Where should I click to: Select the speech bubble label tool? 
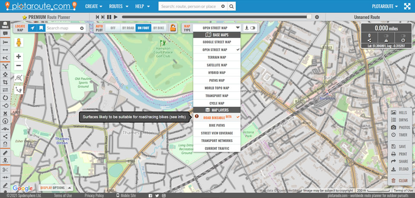pyautogui.click(x=5, y=33)
